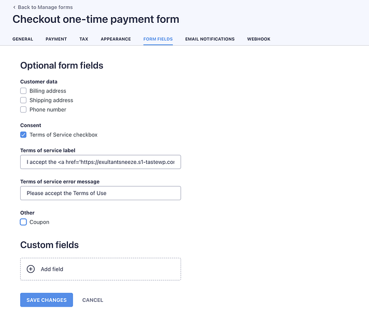This screenshot has height=318, width=369.
Task: Enable the Shipping address checkbox
Action: tap(23, 100)
